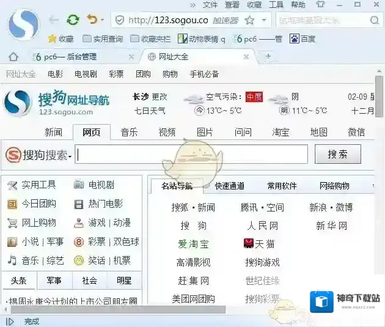
Task: Click the 搜索 button
Action: pyautogui.click(x=337, y=154)
